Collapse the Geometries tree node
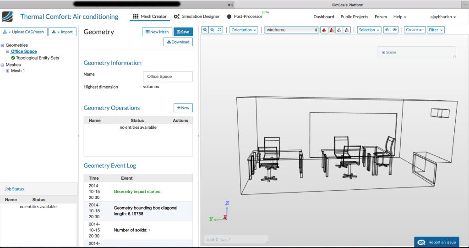The width and height of the screenshot is (469, 248). 2,45
